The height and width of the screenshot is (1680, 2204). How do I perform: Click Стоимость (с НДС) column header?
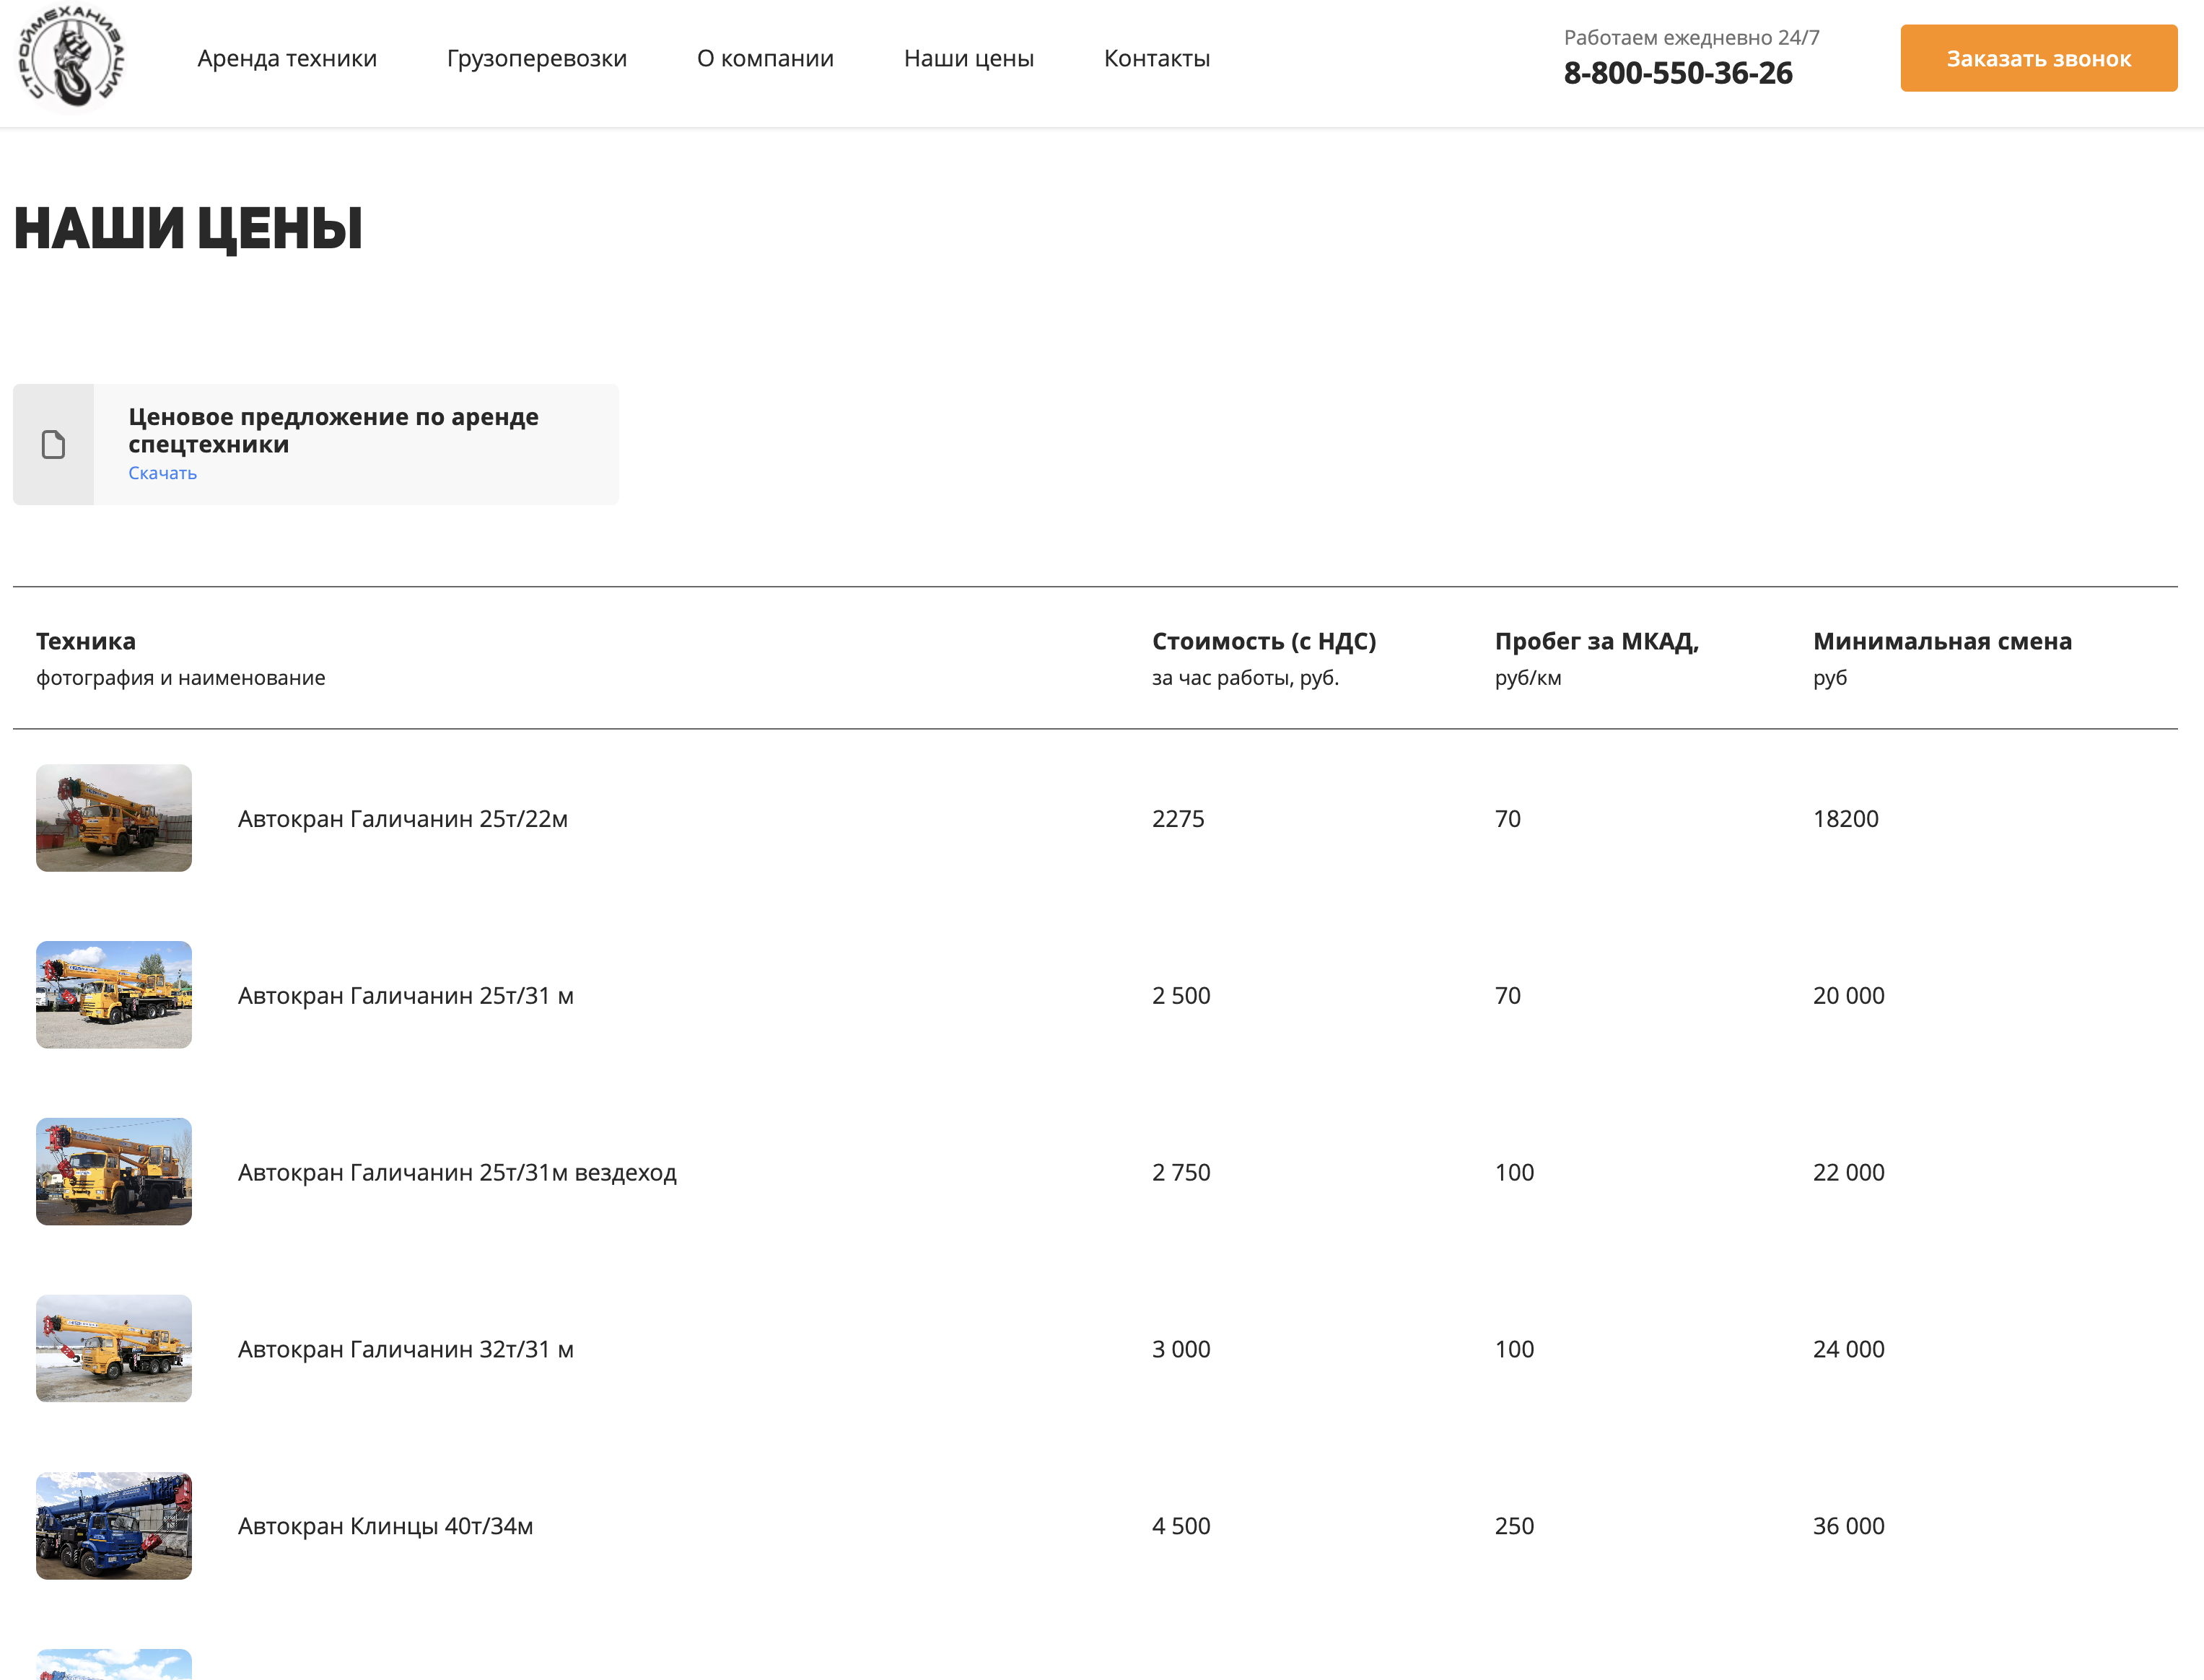click(x=1264, y=641)
